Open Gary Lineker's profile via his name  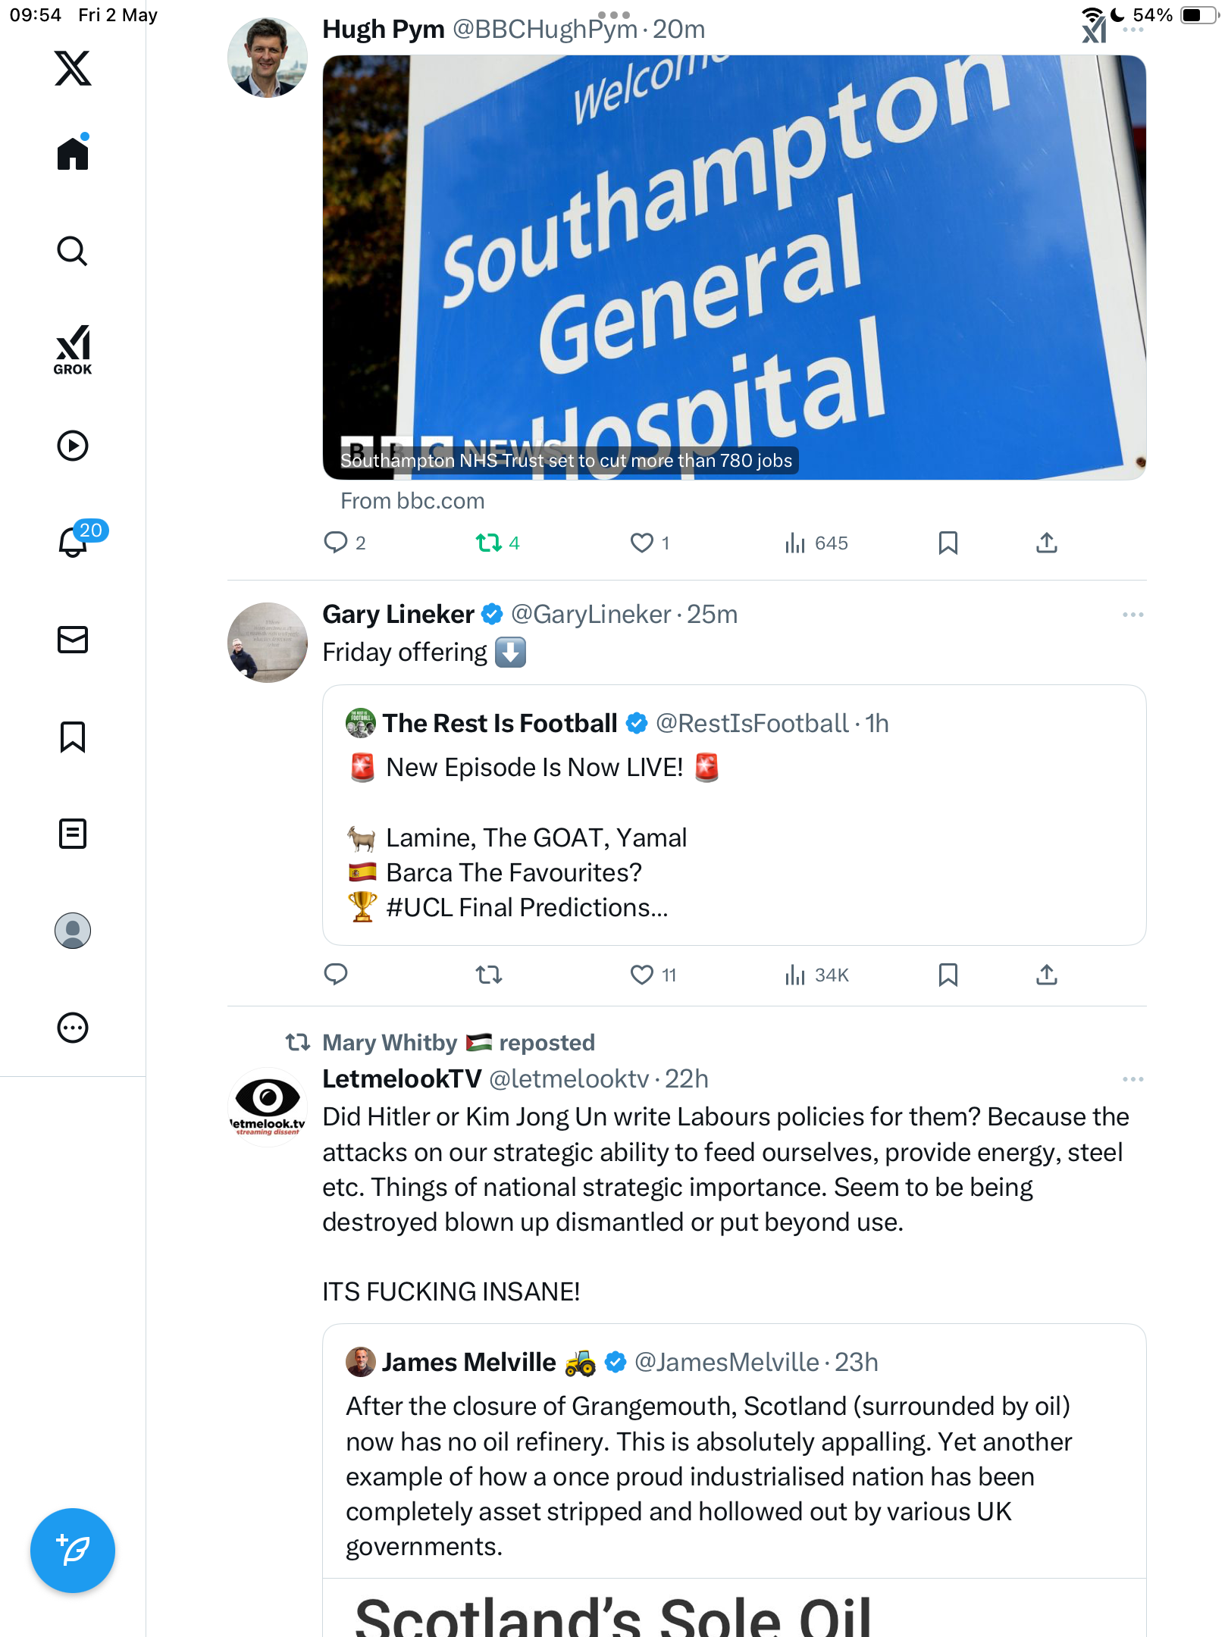click(x=399, y=614)
